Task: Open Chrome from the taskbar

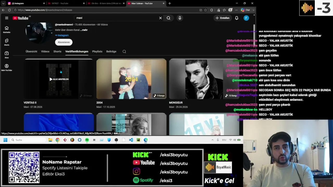Action: click(x=57, y=140)
